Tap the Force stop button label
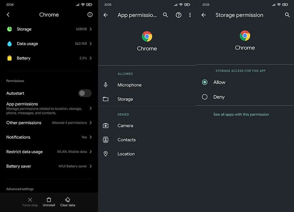 click(x=30, y=205)
